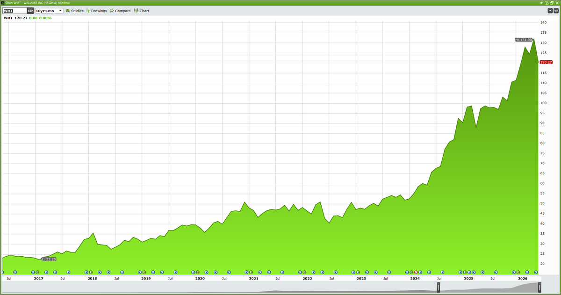Open the dark down-arrow options button

click(550, 10)
